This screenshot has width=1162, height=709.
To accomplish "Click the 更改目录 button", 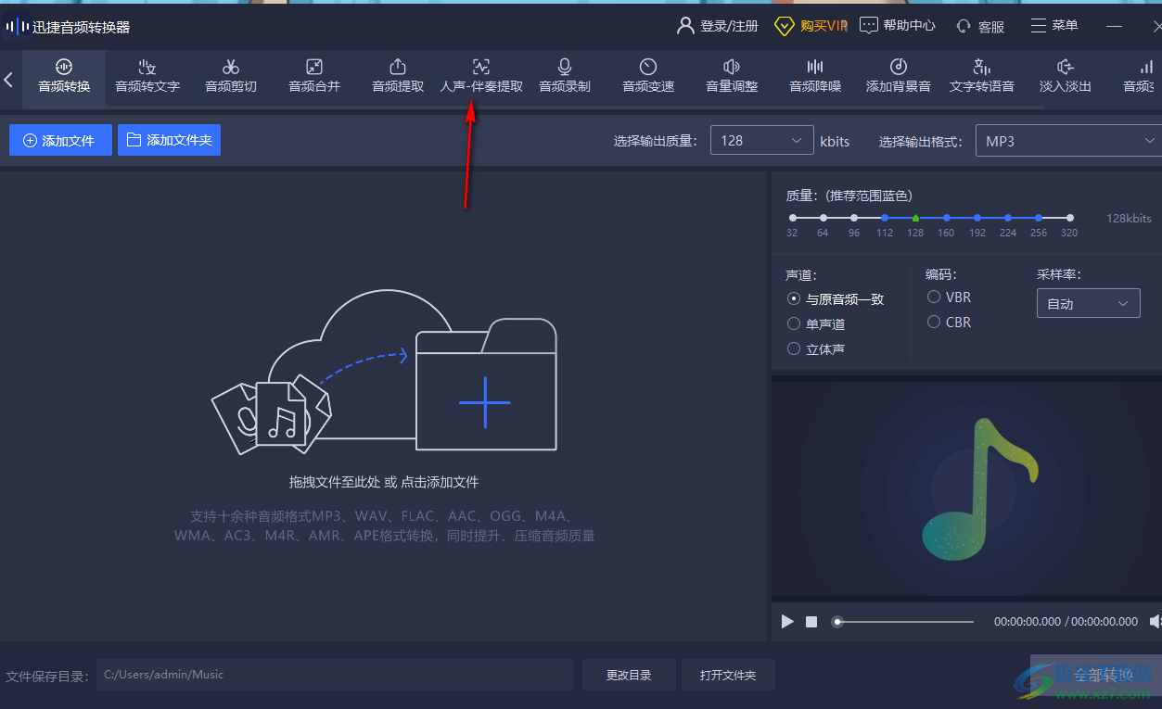I will [629, 675].
